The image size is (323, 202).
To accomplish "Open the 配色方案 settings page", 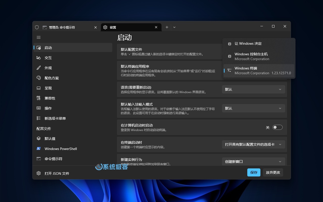I will click(x=73, y=78).
